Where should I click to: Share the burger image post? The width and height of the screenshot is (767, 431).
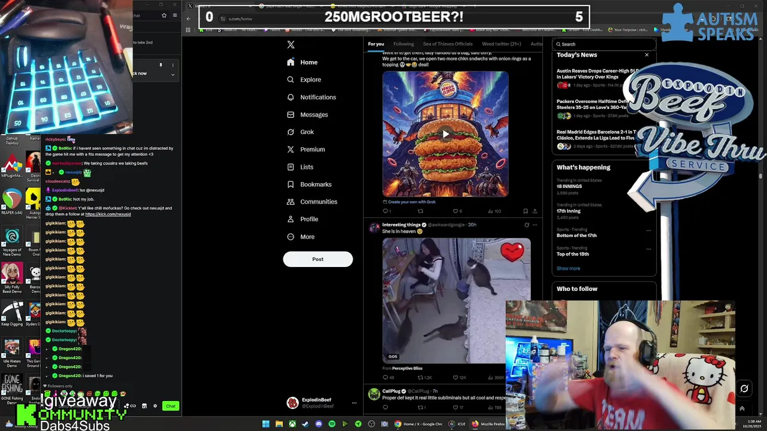535,211
